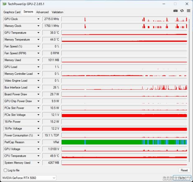Go to the Validation tab

pyautogui.click(x=58, y=12)
